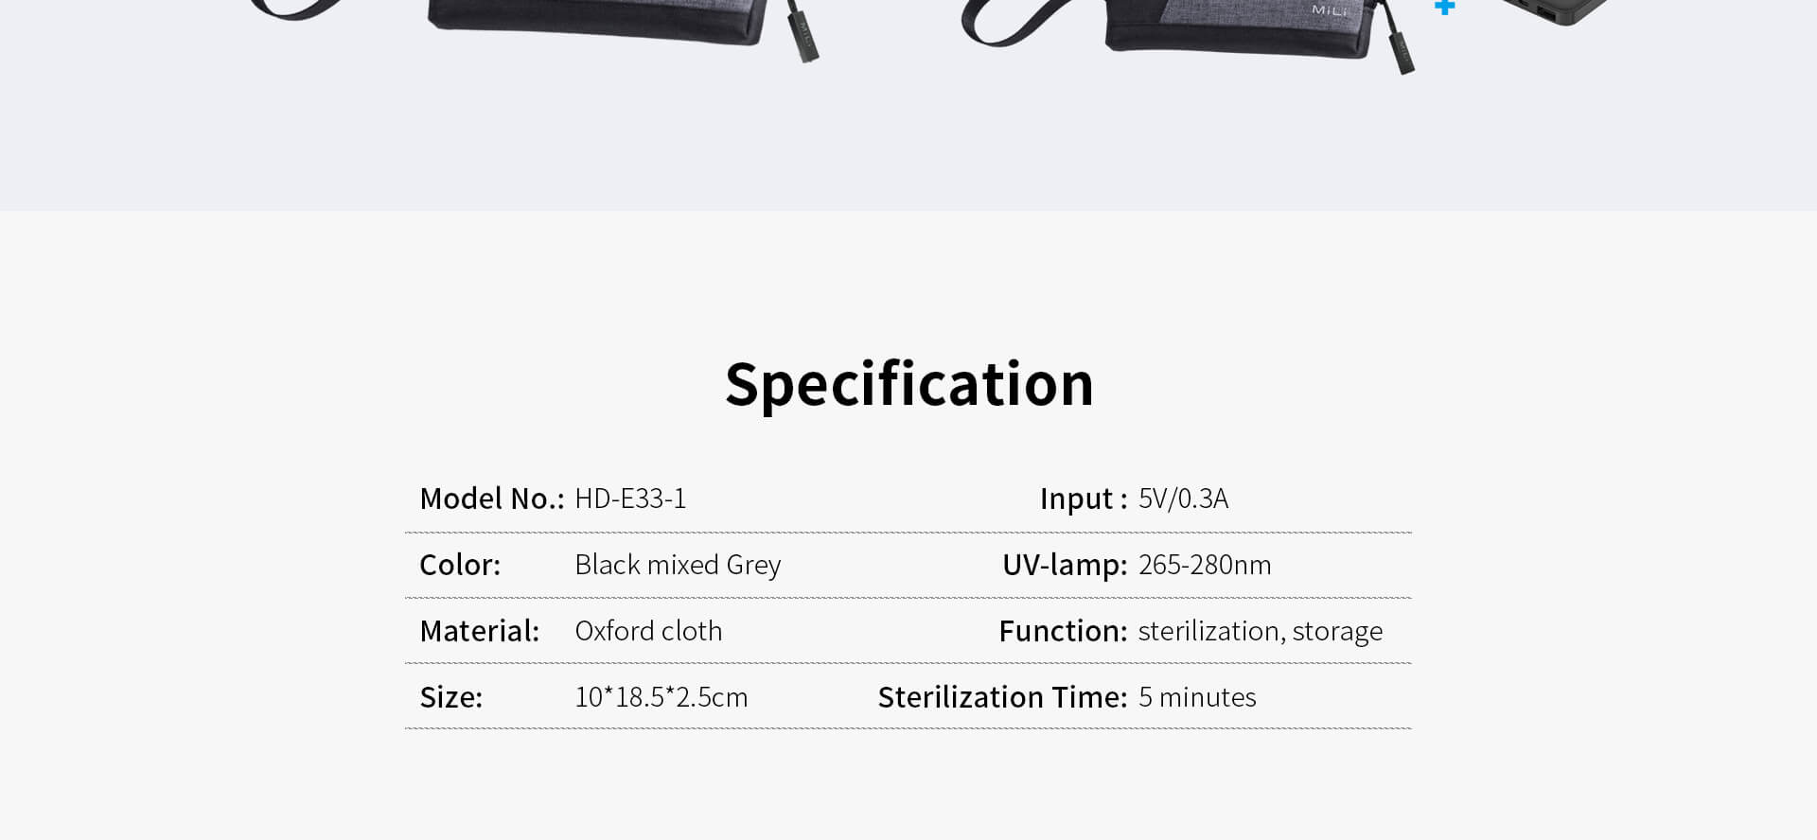Click the Size label
Screen dimensions: 1817x840
pos(450,697)
